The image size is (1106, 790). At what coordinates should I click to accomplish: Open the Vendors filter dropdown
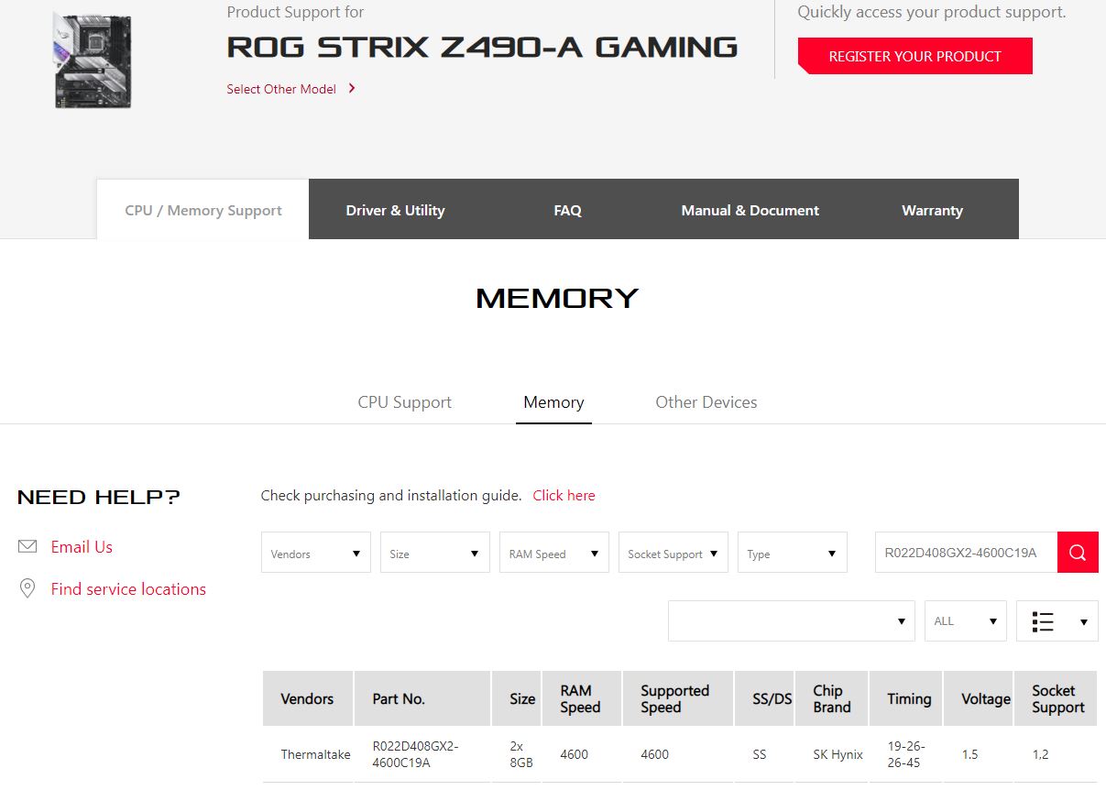tap(316, 553)
